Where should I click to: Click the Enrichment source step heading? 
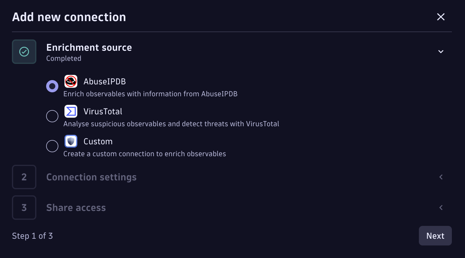89,47
